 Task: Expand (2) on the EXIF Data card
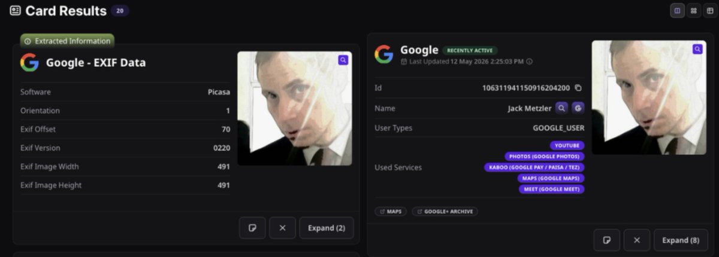pos(327,228)
